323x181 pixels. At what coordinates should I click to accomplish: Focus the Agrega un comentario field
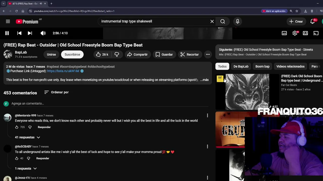[110, 104]
